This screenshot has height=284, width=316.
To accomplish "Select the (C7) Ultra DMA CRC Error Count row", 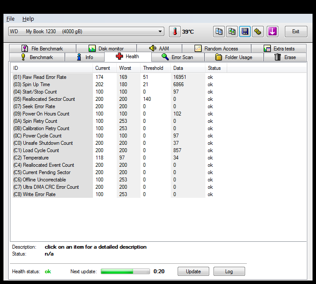I will [x=119, y=187].
